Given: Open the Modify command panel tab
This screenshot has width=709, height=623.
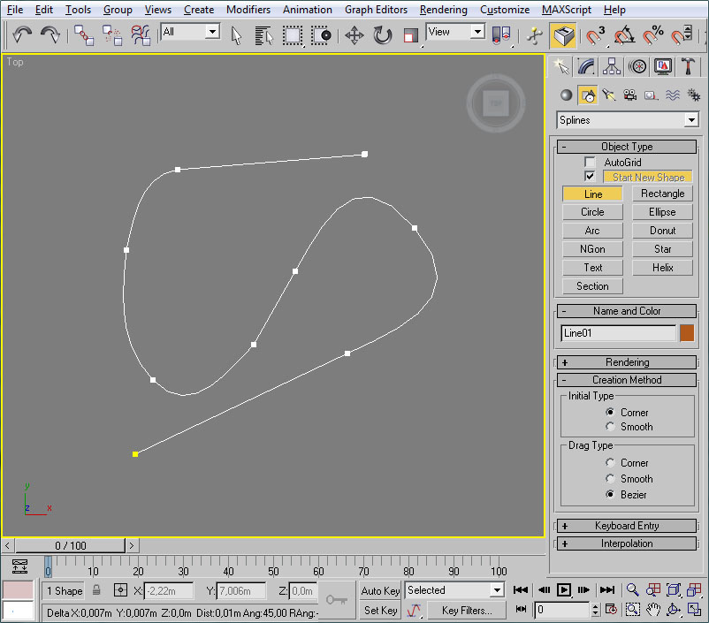Looking at the screenshot, I should tap(585, 66).
